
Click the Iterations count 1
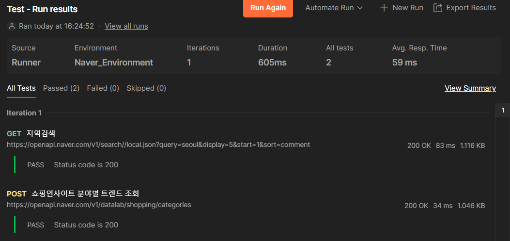pos(189,63)
